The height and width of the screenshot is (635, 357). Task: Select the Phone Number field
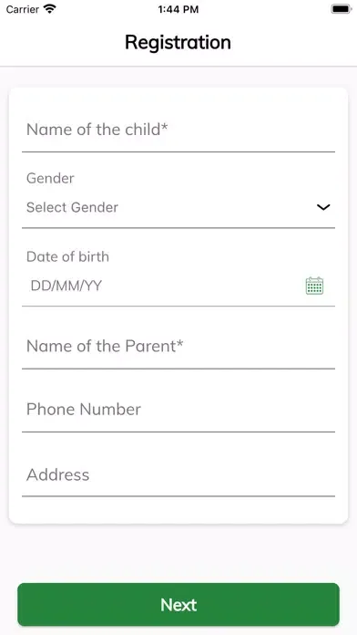coord(178,409)
